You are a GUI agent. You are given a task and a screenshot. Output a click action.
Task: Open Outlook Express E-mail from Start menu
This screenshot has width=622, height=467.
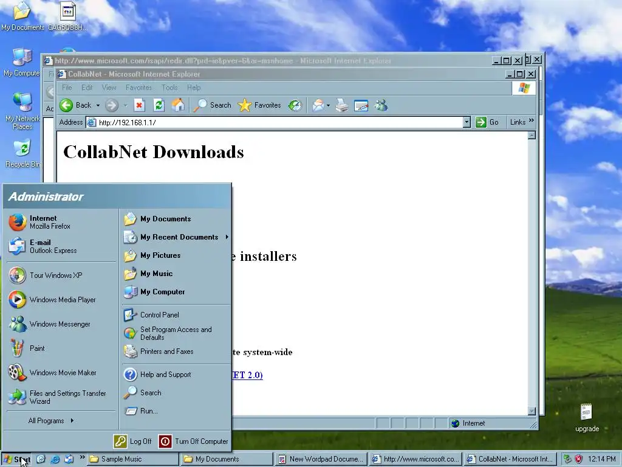click(x=61, y=246)
